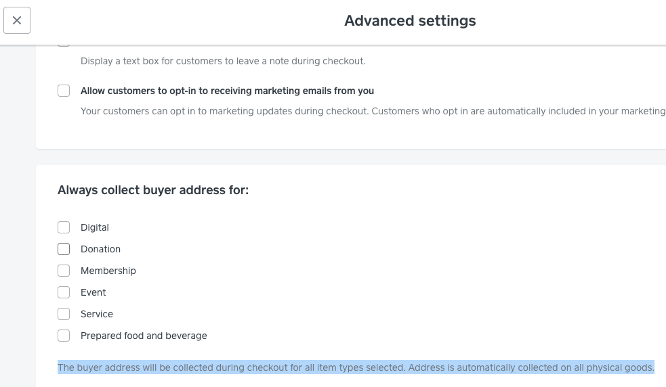Check the Donation checkbox
666x387 pixels.
(x=64, y=249)
